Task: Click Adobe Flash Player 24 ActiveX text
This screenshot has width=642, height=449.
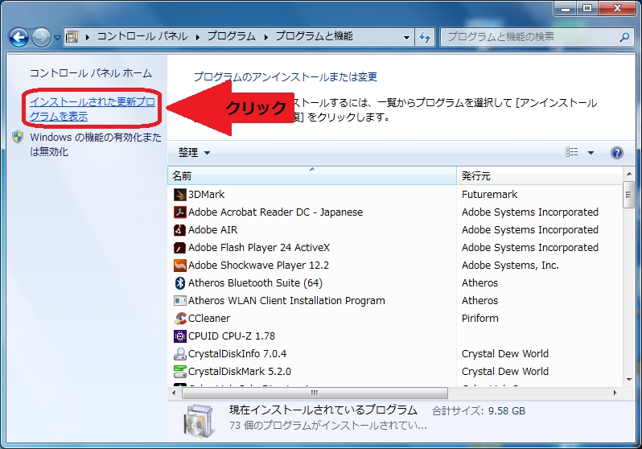Action: [259, 248]
